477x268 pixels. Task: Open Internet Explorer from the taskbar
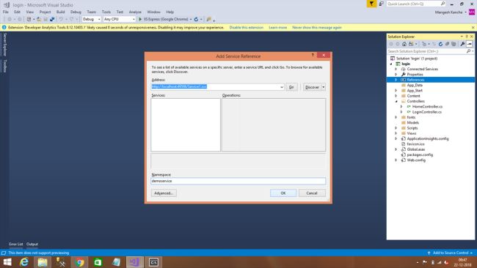(24, 262)
